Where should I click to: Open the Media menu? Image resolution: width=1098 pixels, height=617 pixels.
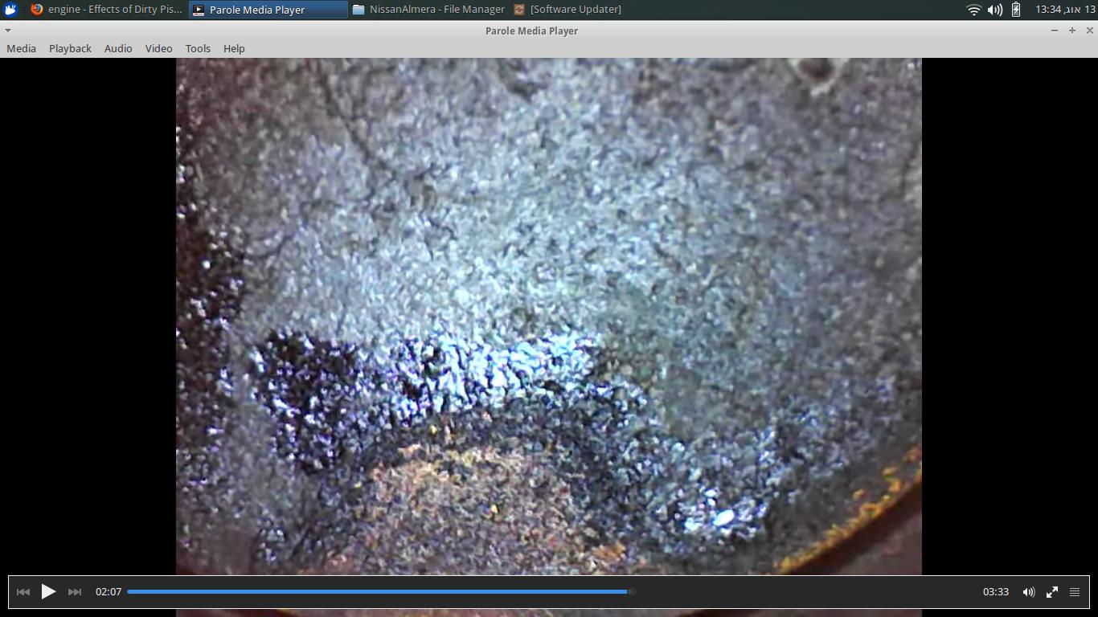point(21,48)
